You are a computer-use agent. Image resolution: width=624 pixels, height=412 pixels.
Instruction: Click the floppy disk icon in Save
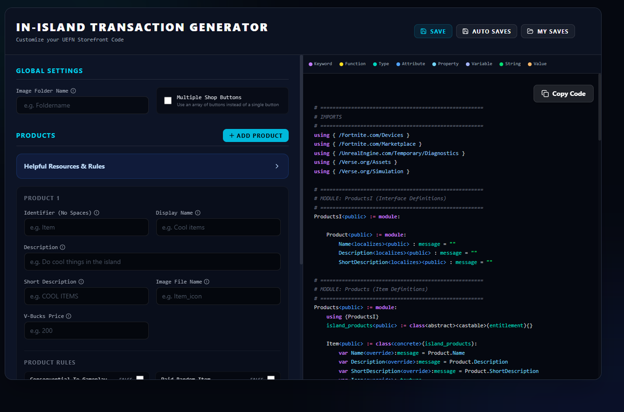click(x=423, y=31)
